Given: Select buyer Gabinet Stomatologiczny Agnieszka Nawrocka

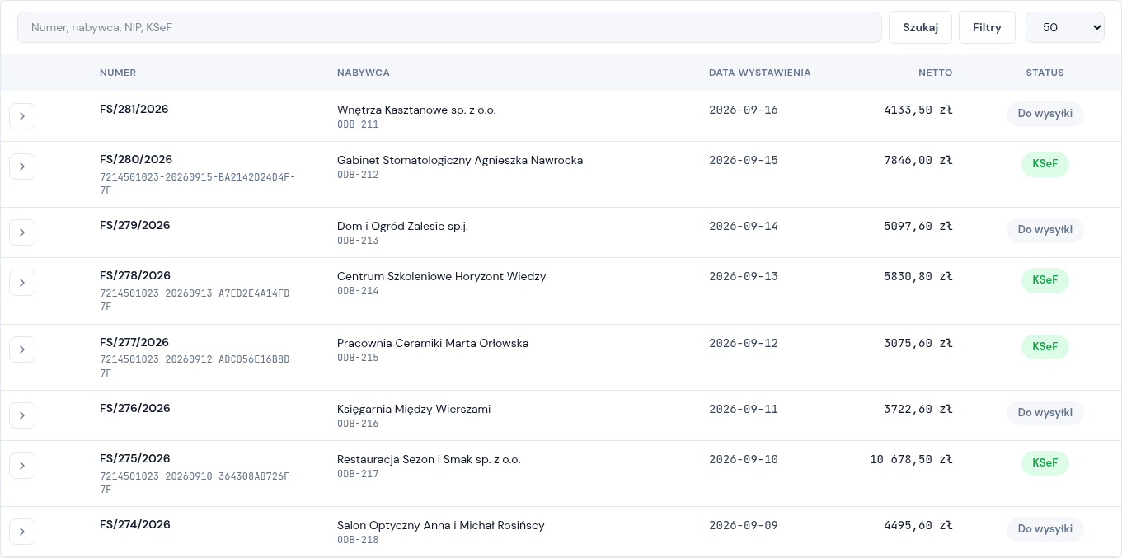Looking at the screenshot, I should pyautogui.click(x=460, y=160).
